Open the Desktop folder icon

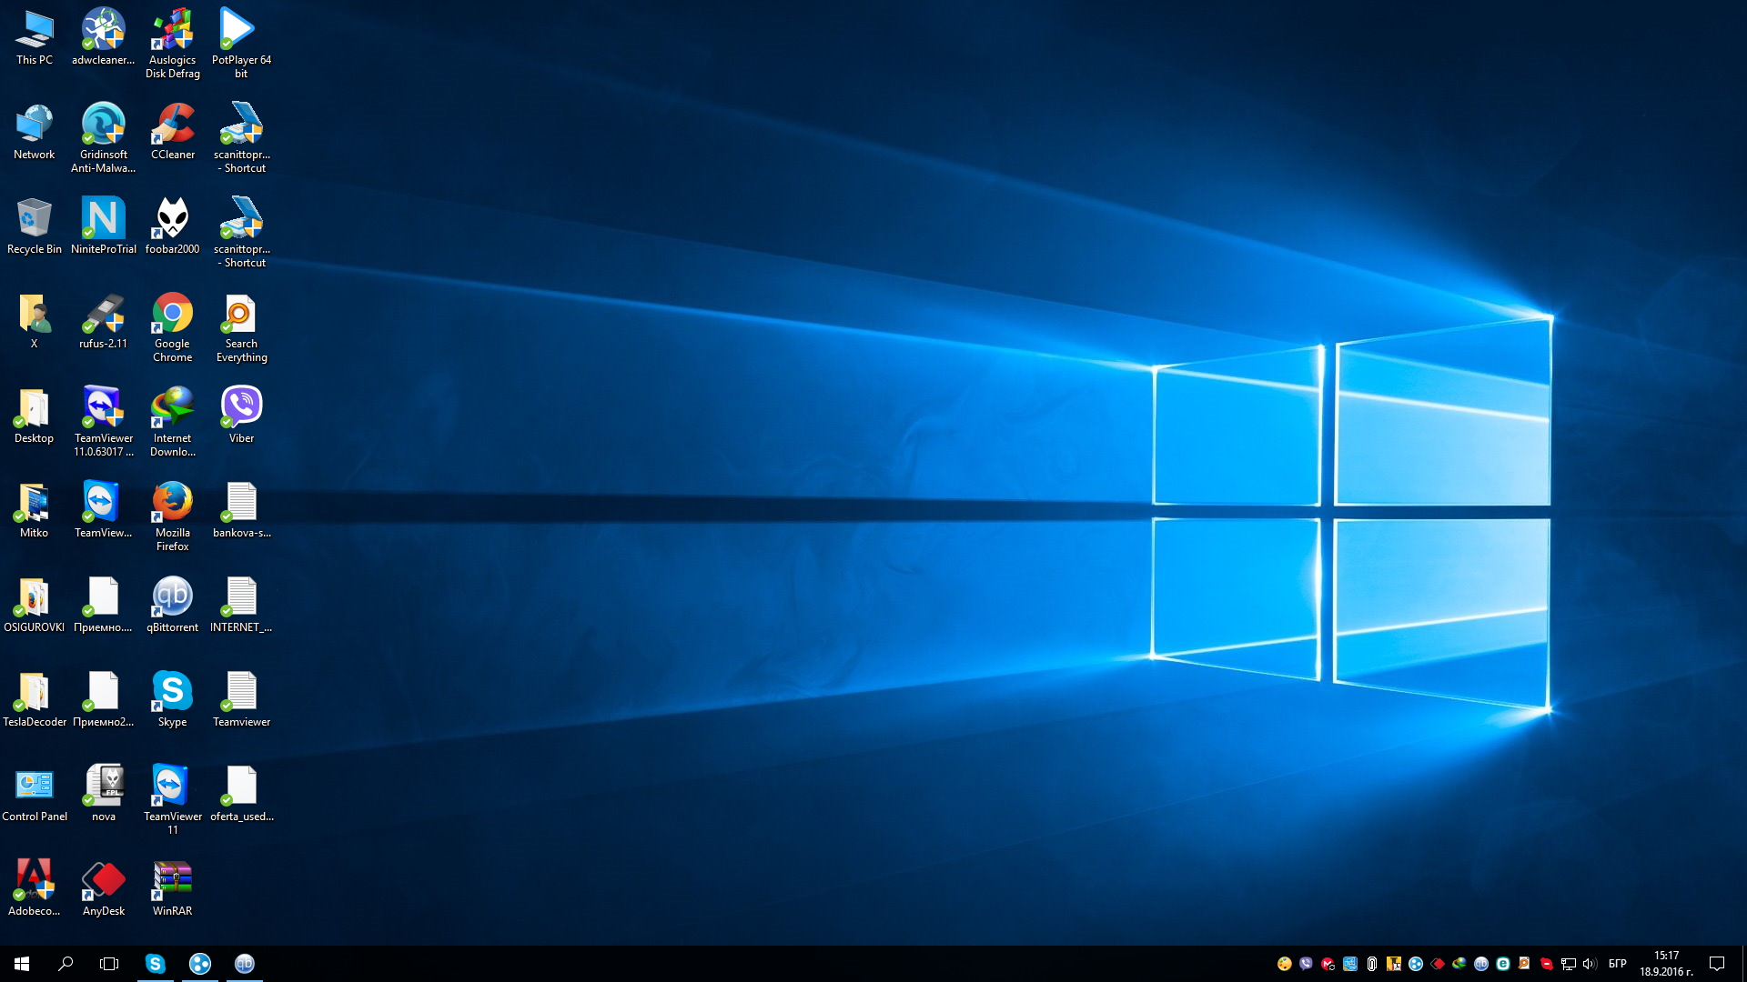click(35, 416)
